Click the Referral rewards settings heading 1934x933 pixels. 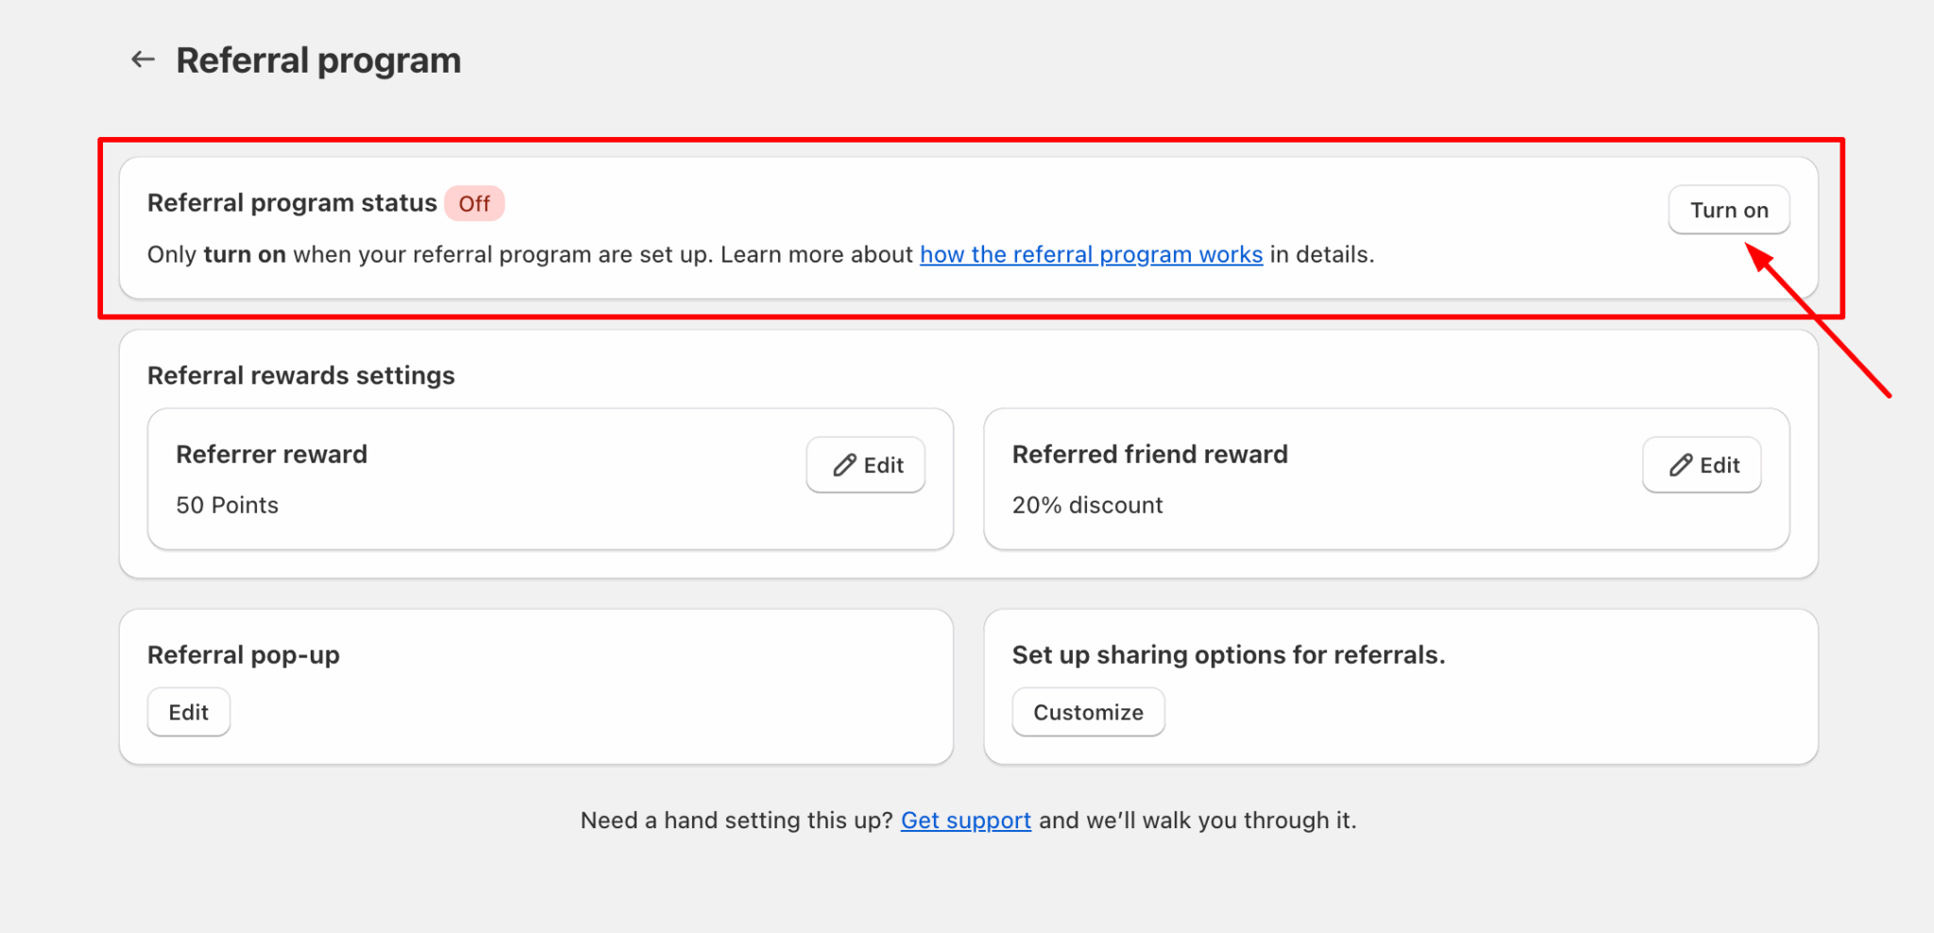coord(300,376)
